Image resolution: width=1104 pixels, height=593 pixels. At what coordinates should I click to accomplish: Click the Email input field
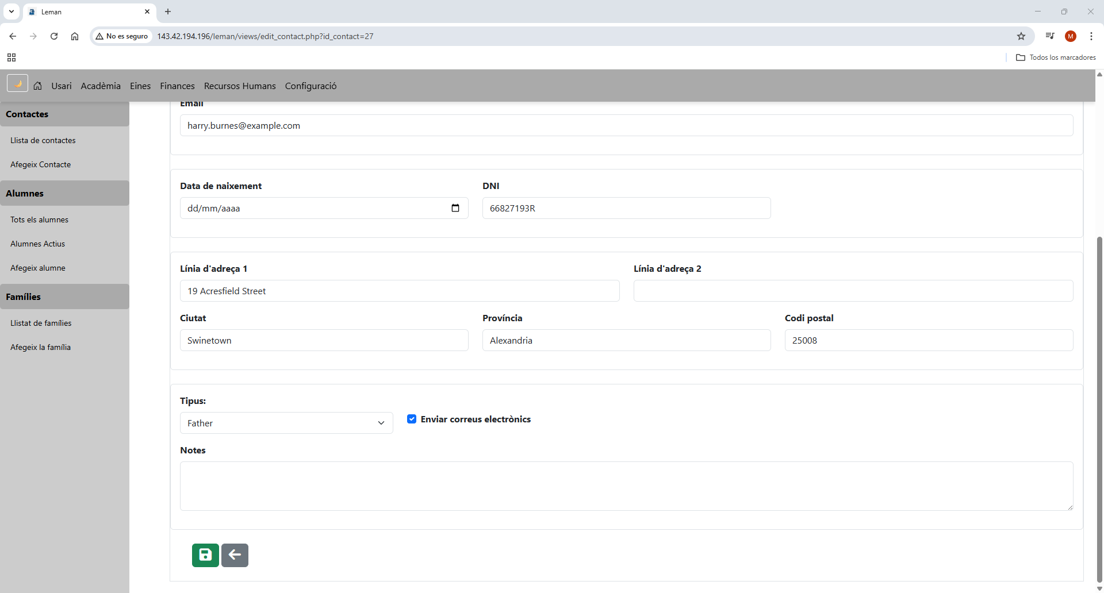coord(626,125)
